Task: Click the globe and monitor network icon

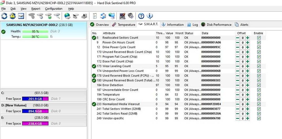Action: (112, 16)
